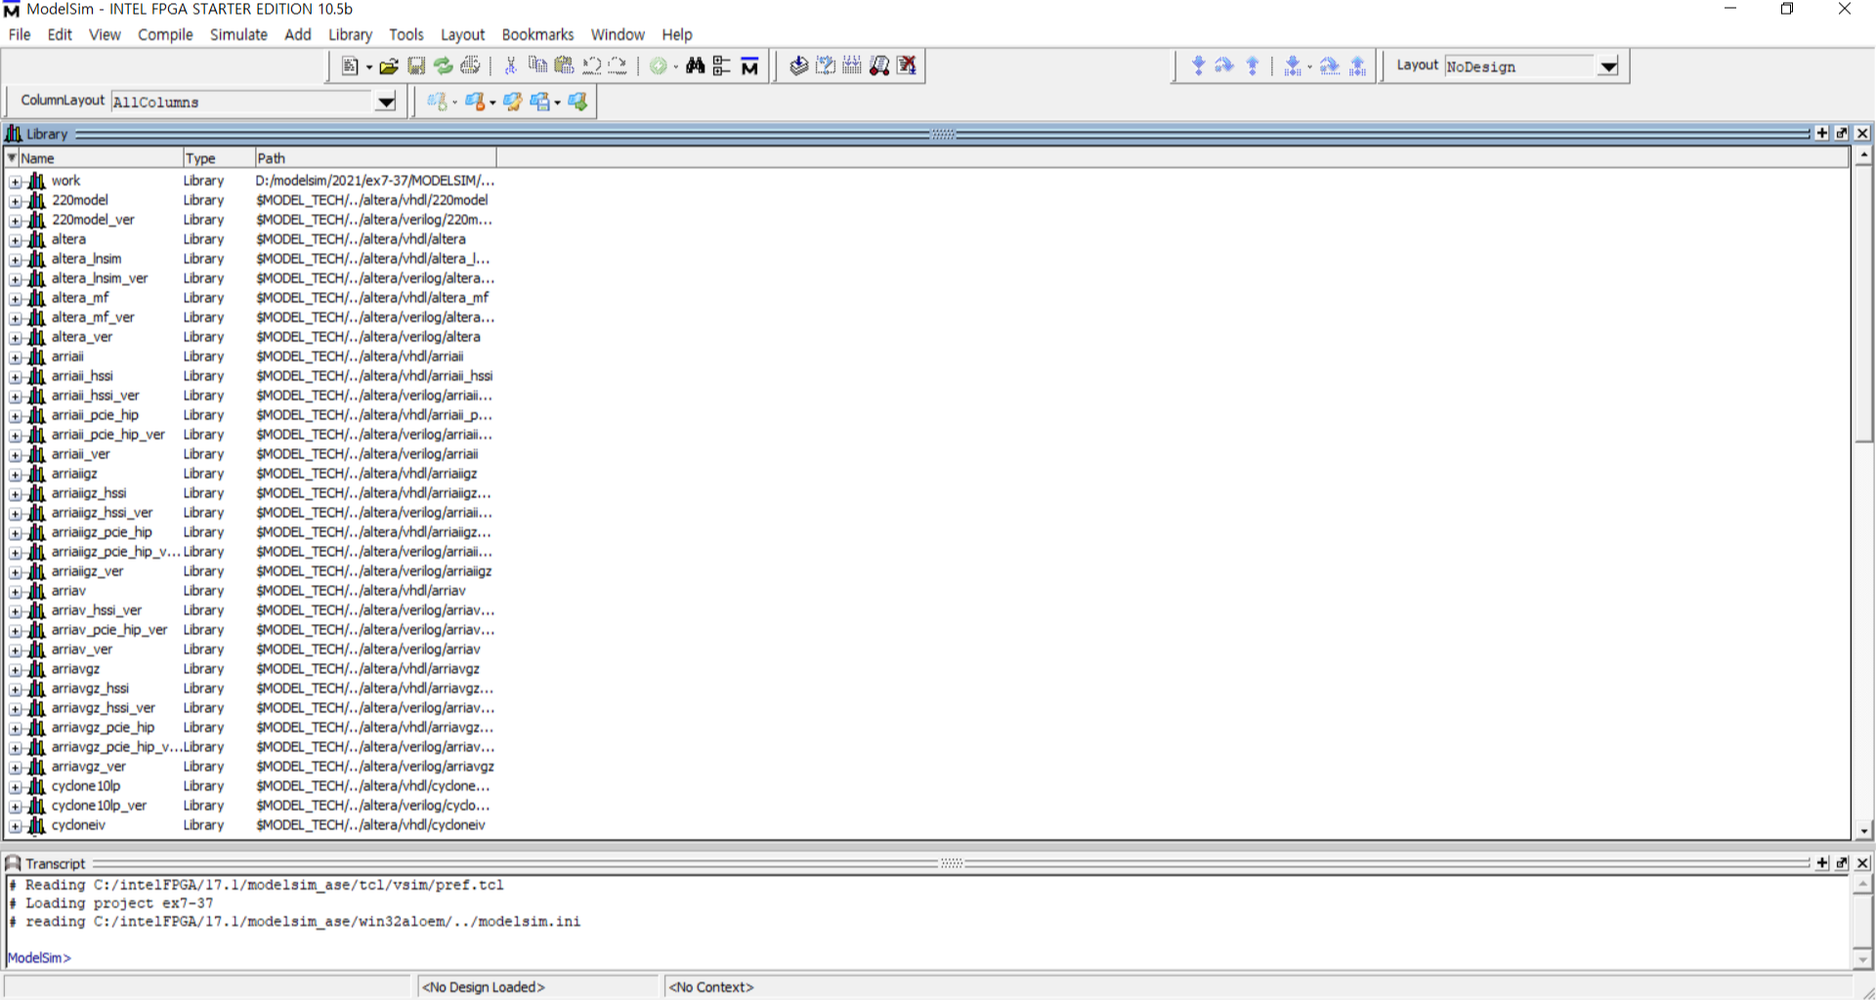This screenshot has height=1000, width=1876.
Task: Open the File menu
Action: [x=20, y=34]
